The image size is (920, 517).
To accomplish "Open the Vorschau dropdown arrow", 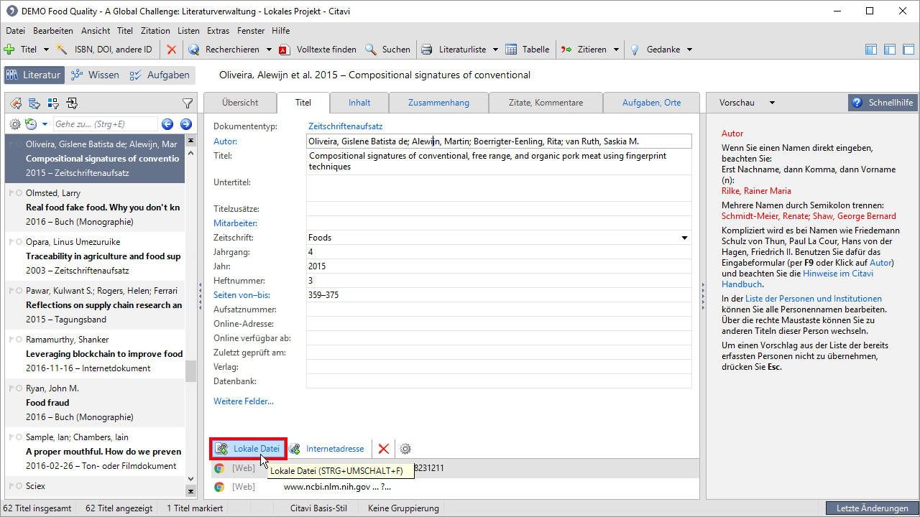I will (773, 103).
